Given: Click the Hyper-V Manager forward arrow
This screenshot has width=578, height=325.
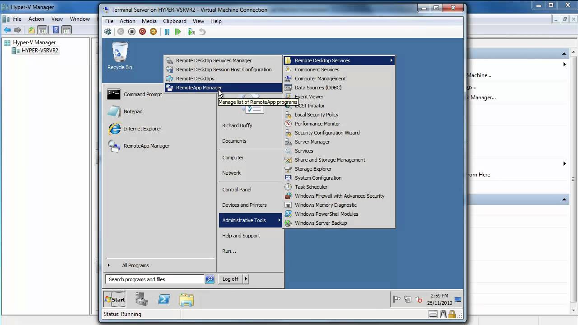Looking at the screenshot, I should click(18, 30).
